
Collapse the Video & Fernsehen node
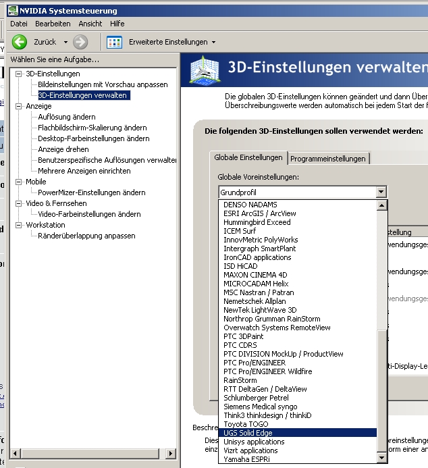tap(18, 203)
